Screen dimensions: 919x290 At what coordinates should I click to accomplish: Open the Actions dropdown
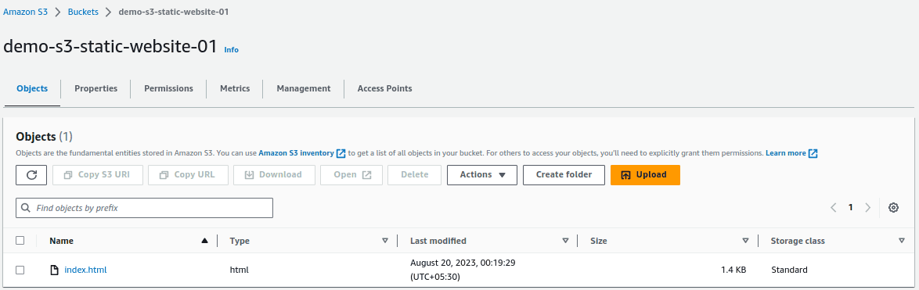[x=481, y=175]
